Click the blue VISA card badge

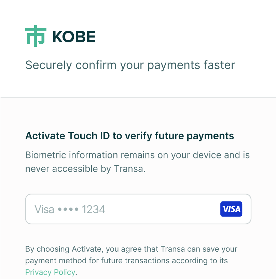(x=231, y=209)
